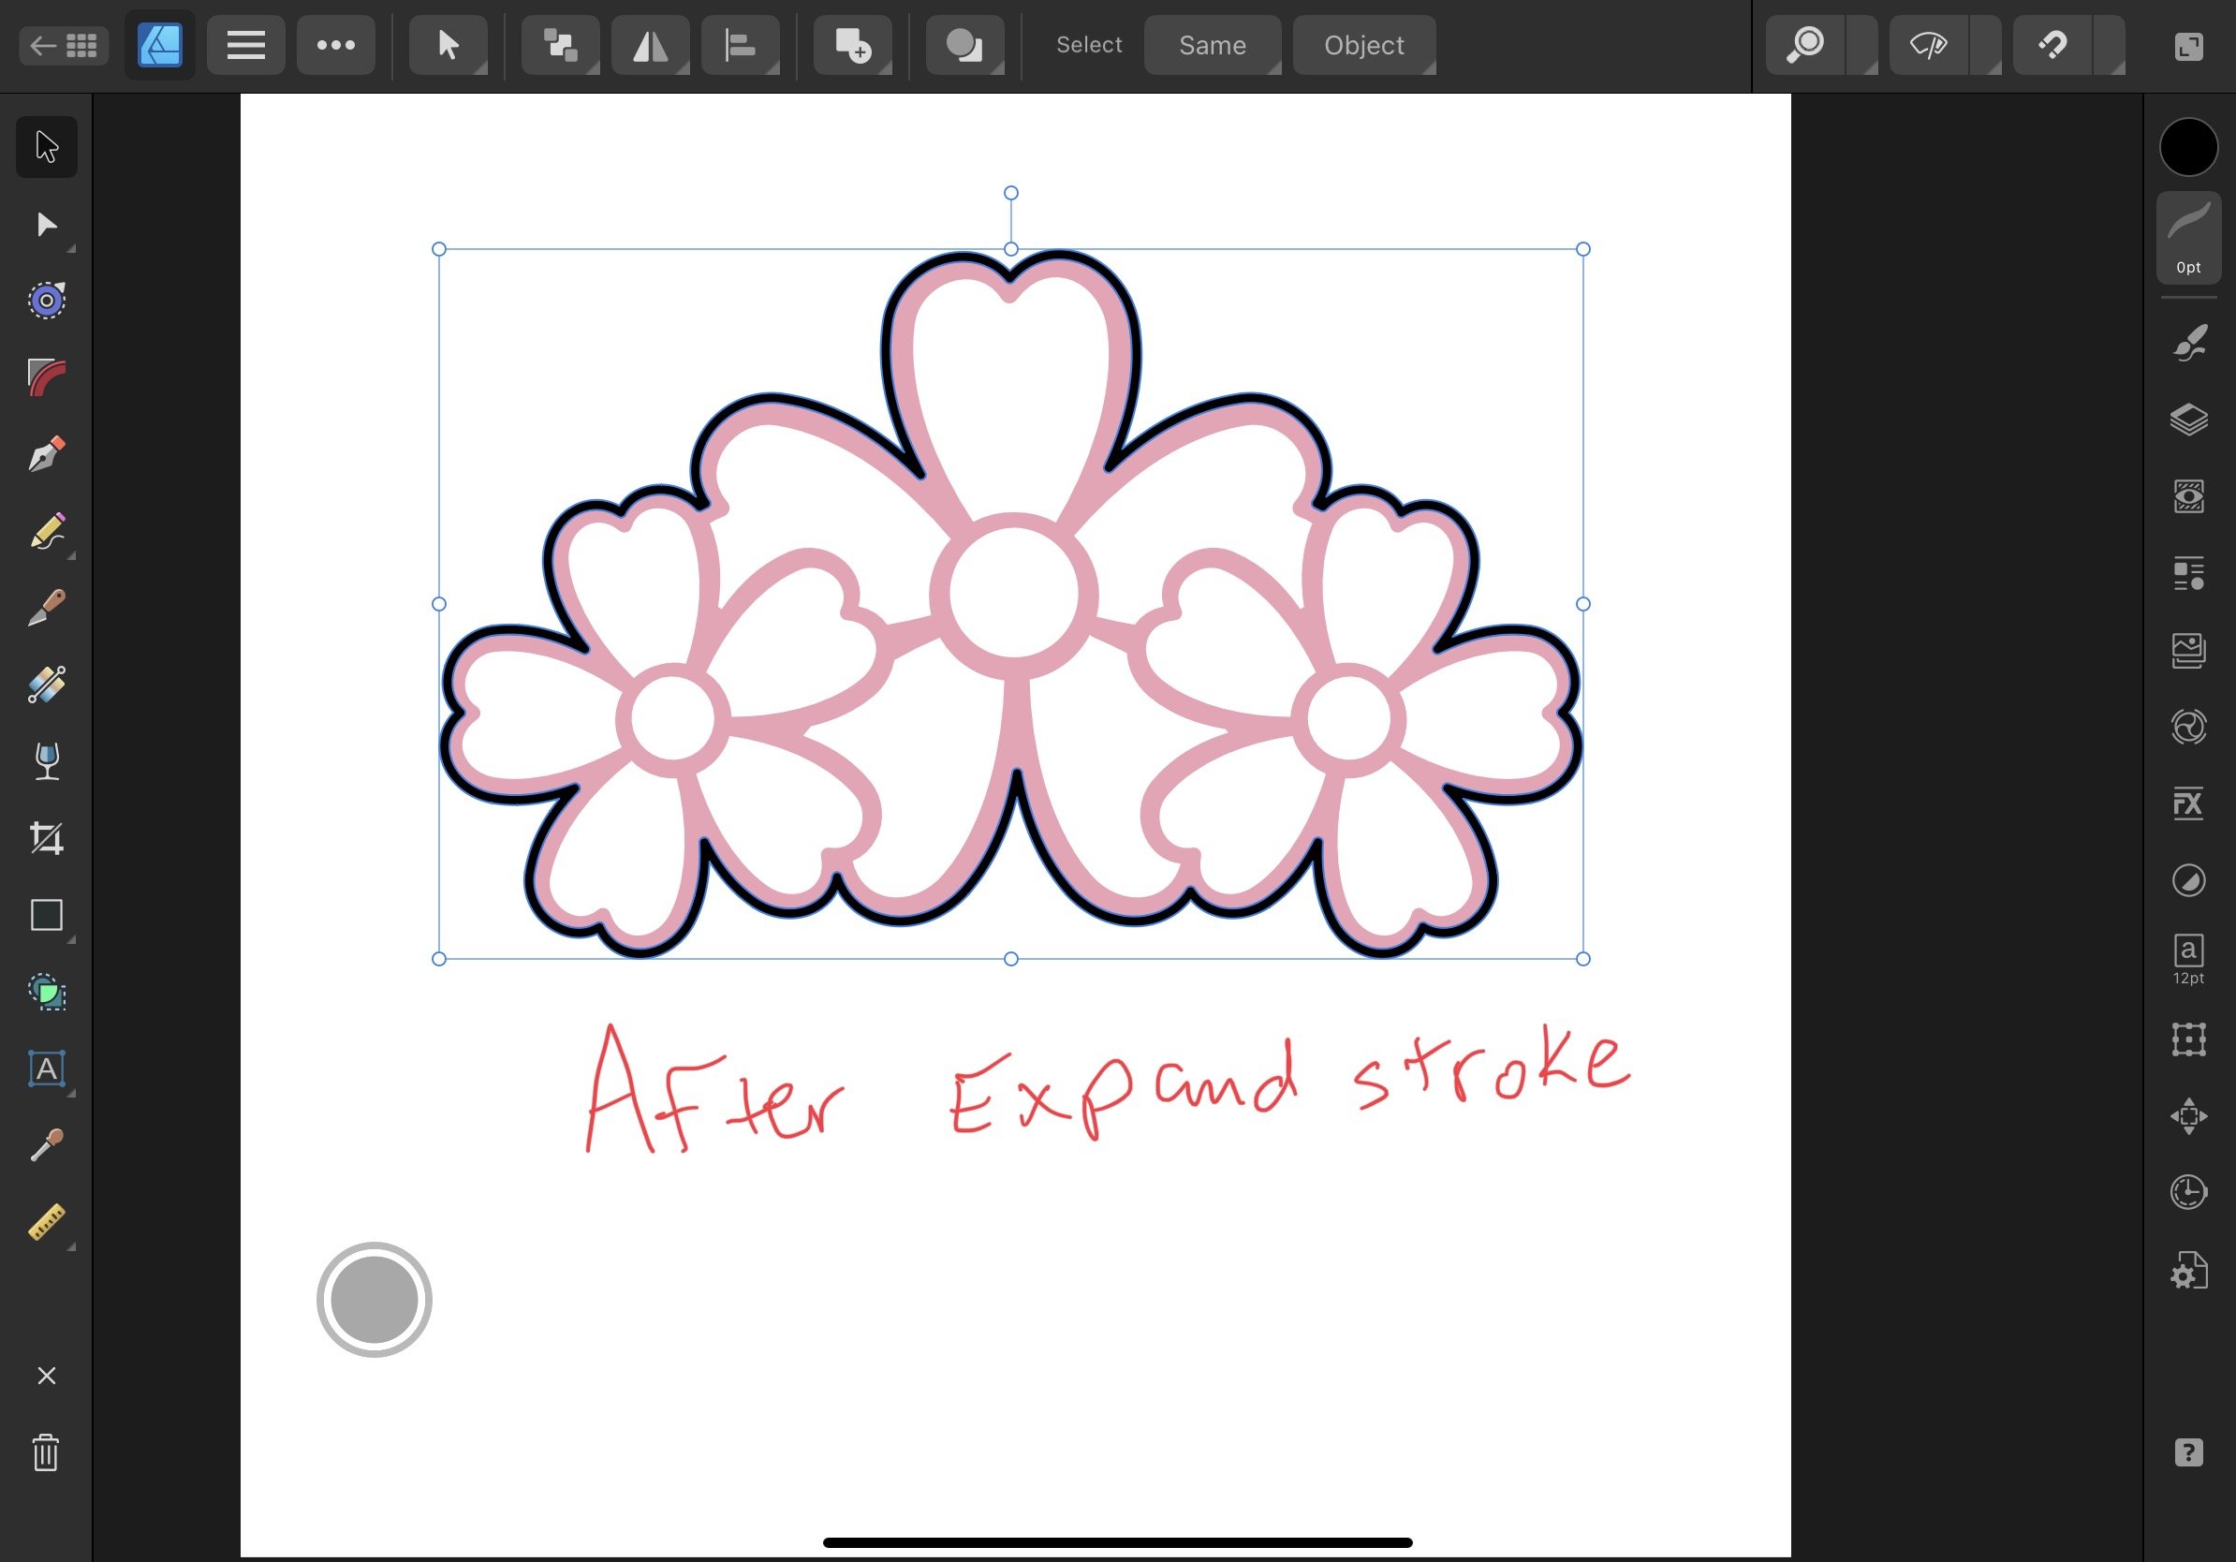This screenshot has height=1562, width=2236.
Task: Open the Symbols panel icon
Action: pos(2188,728)
